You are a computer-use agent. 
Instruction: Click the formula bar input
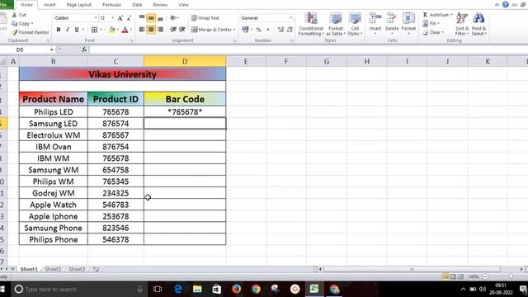(308, 49)
